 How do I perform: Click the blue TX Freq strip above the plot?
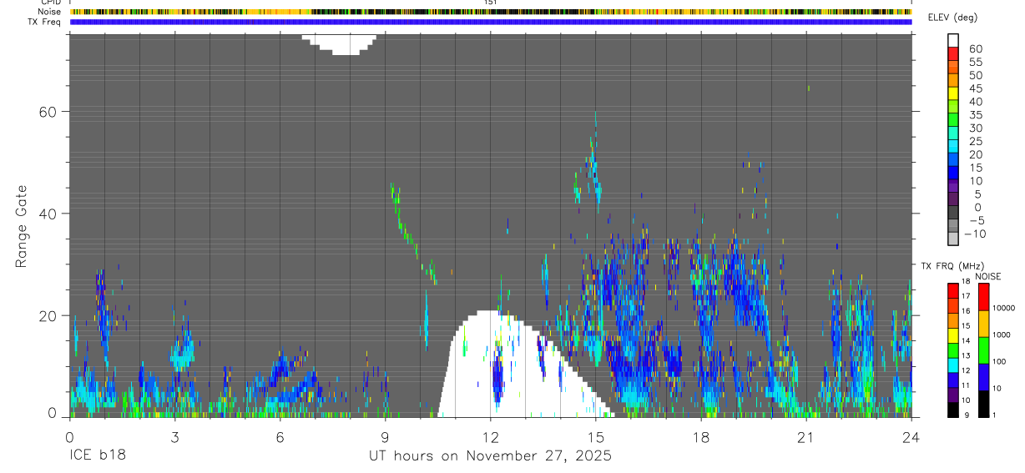click(491, 22)
